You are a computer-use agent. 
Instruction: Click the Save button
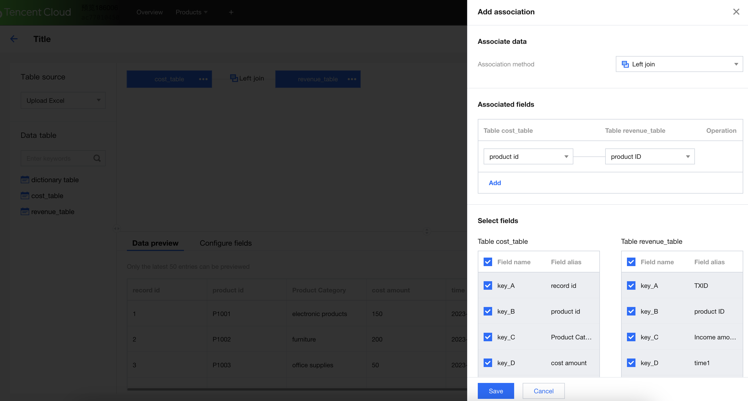coord(495,391)
